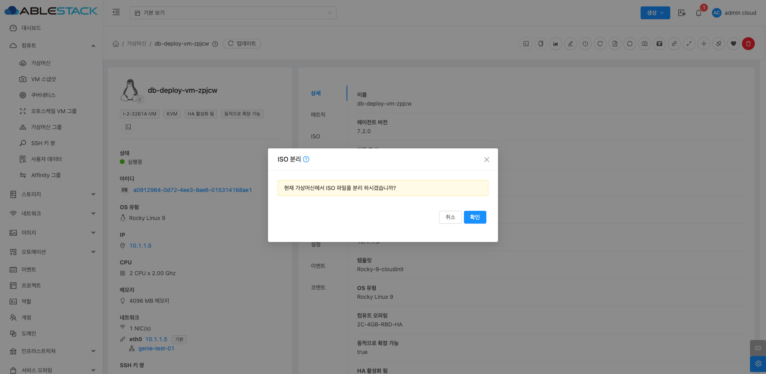Viewport: 766px width, 374px height.
Task: Switch to the 메트릭 tab
Action: pos(318,115)
